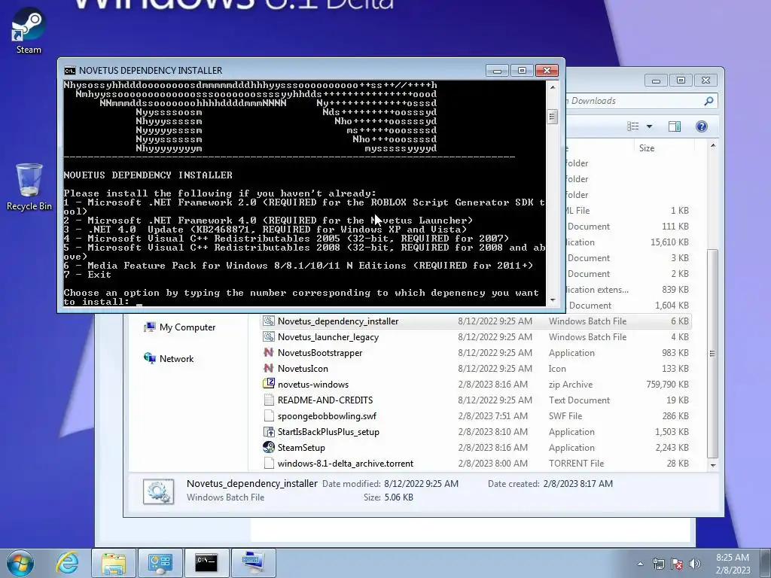Screen dimensions: 771x578
Task: Select the spoongebobbowling.swf file icon
Action: (269, 415)
